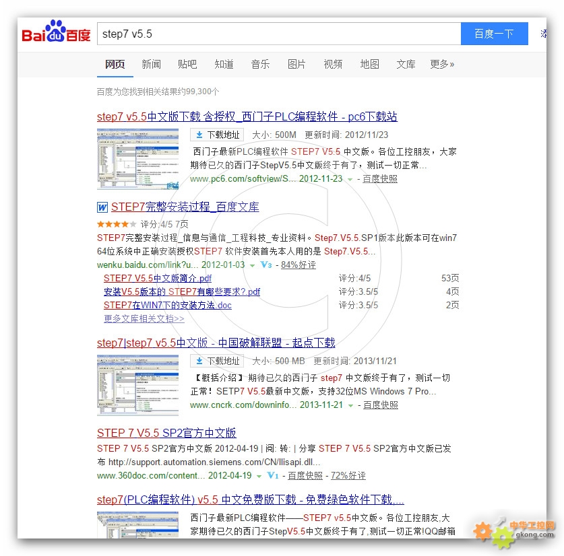Viewport: 564px width, 556px height.
Task: Open the 84%好评 link
Action: [x=299, y=265]
